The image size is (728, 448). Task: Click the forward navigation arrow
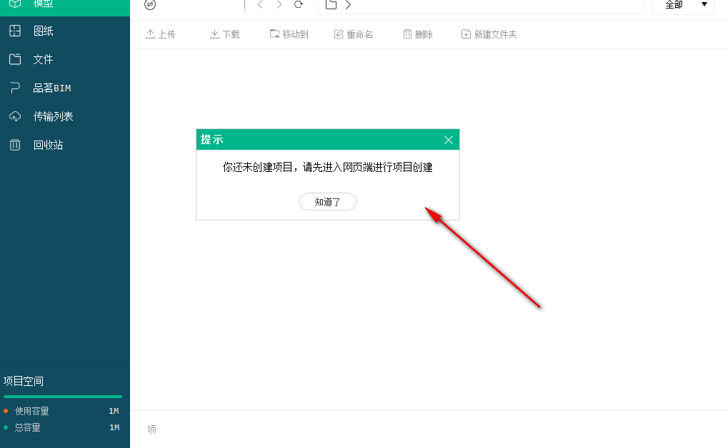[x=278, y=4]
